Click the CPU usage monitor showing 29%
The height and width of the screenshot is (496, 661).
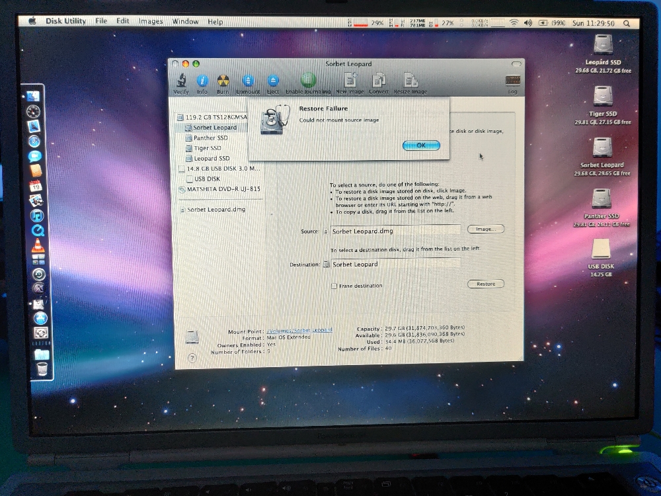click(x=366, y=22)
